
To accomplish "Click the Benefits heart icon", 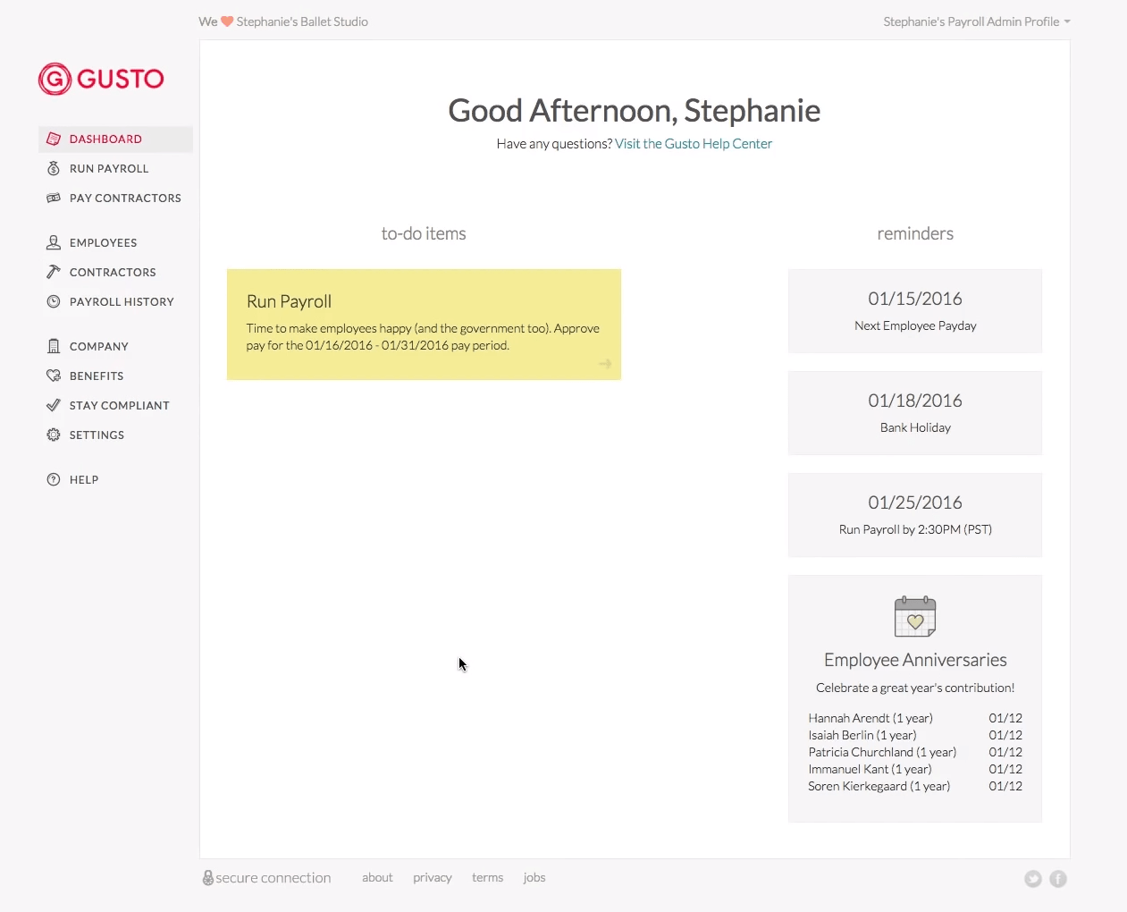I will [x=54, y=376].
